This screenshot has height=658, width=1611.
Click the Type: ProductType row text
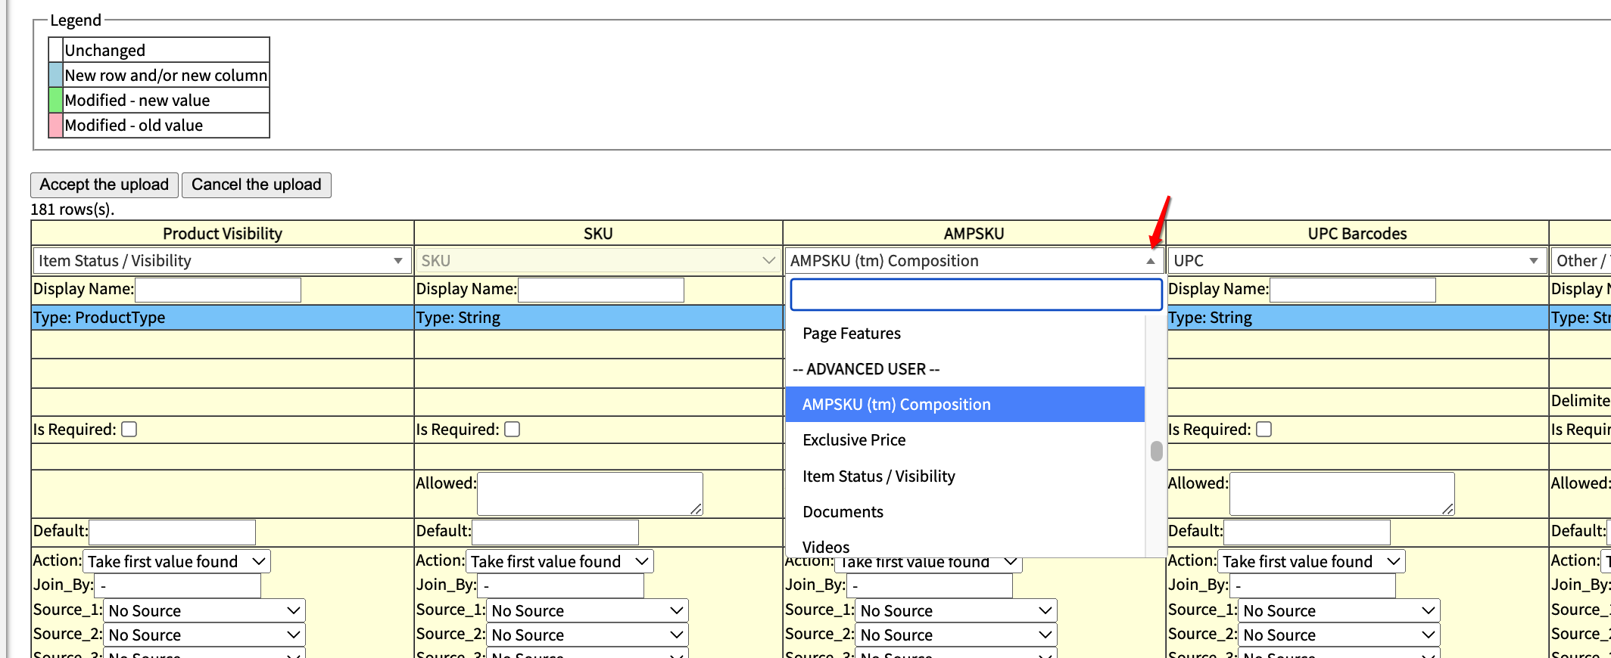99,318
